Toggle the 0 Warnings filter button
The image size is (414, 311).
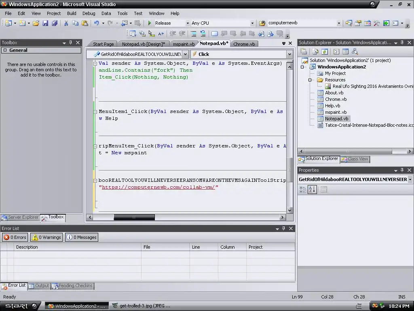click(47, 237)
